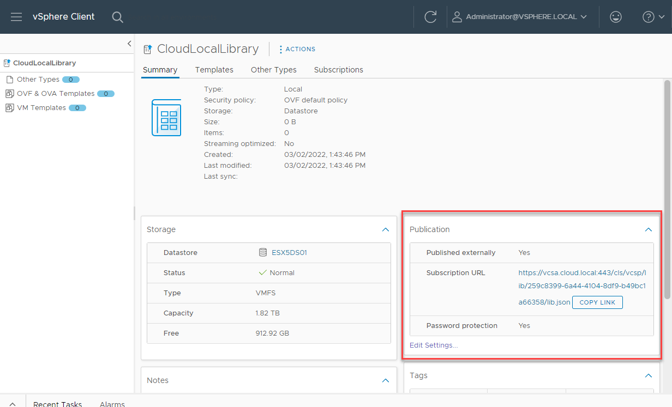Image resolution: width=672 pixels, height=407 pixels.
Task: Collapse the Tags panel
Action: tap(649, 376)
